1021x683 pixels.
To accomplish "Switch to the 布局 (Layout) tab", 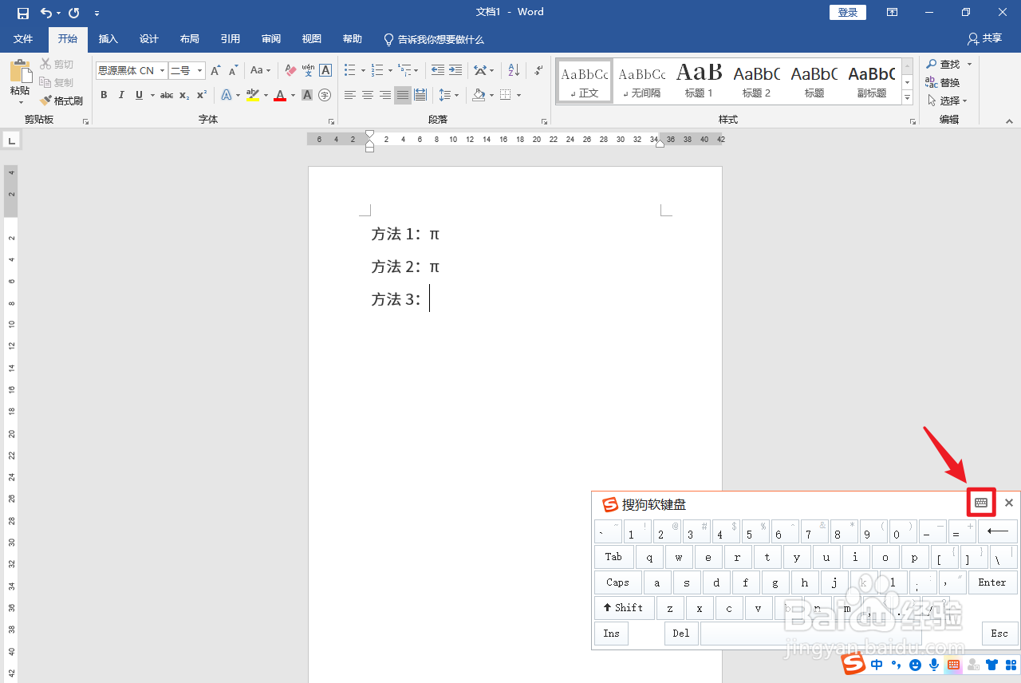I will click(x=190, y=39).
